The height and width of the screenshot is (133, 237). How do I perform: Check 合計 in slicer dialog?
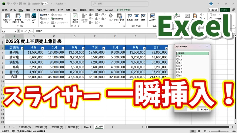(x=177, y=75)
